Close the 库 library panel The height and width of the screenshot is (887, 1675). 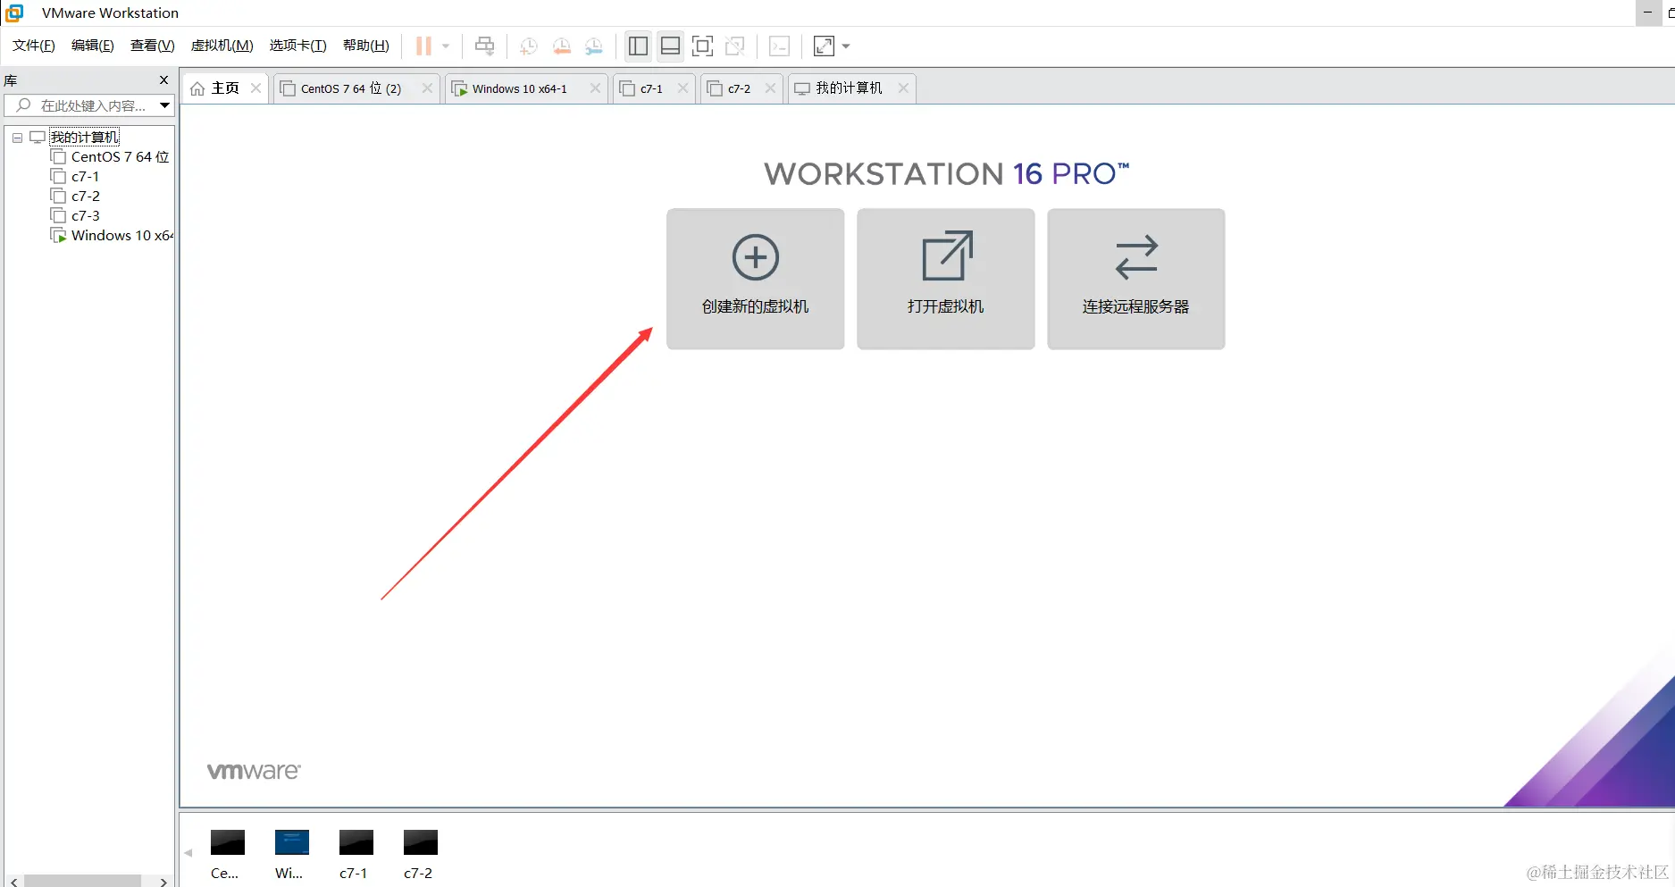pos(163,79)
